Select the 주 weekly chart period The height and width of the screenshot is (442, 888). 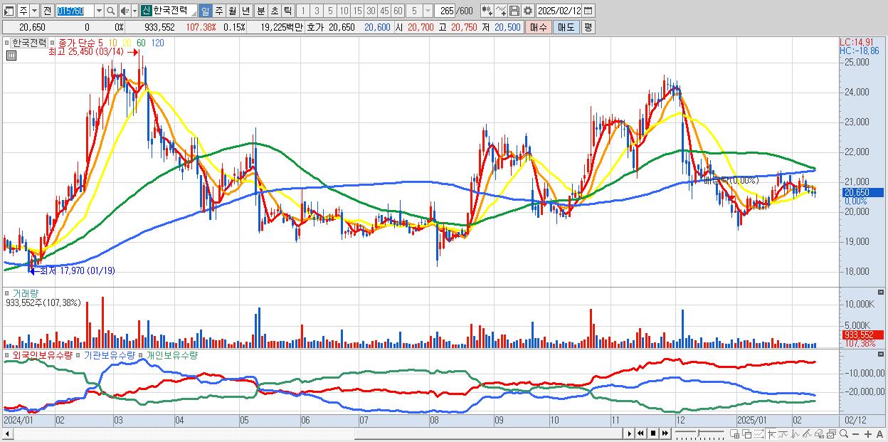coord(219,11)
